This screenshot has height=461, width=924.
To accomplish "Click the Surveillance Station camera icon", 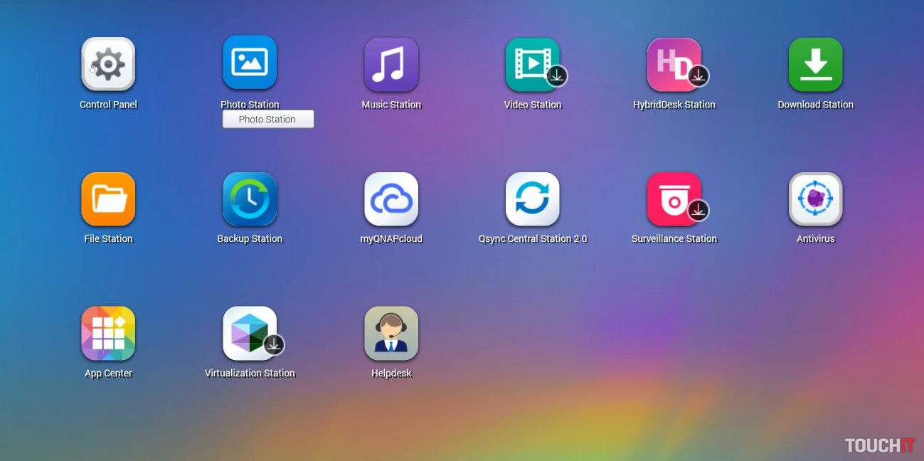I will (671, 198).
